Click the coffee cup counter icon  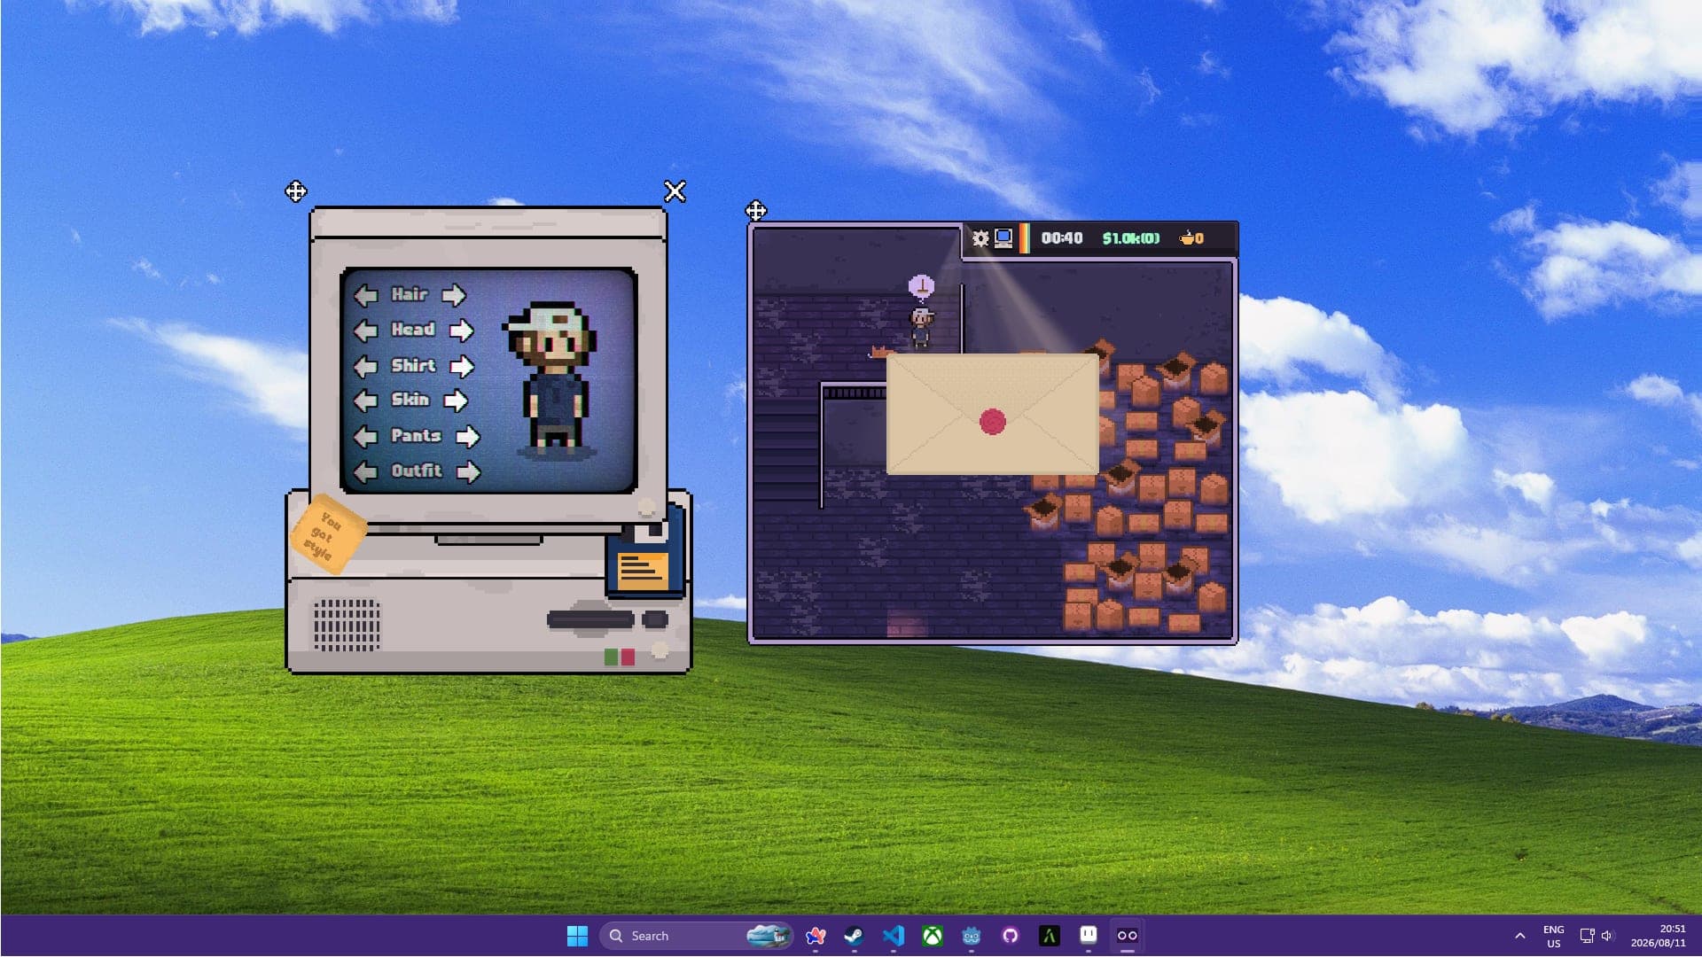(1187, 237)
